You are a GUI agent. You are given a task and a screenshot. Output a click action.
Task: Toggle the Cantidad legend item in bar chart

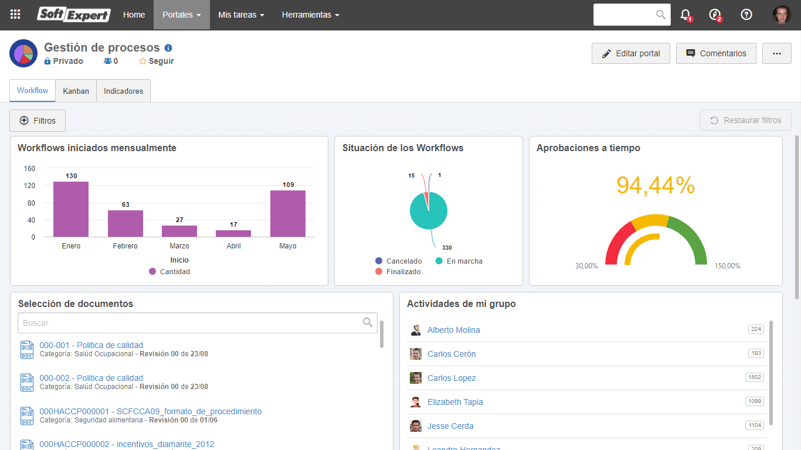click(x=169, y=272)
